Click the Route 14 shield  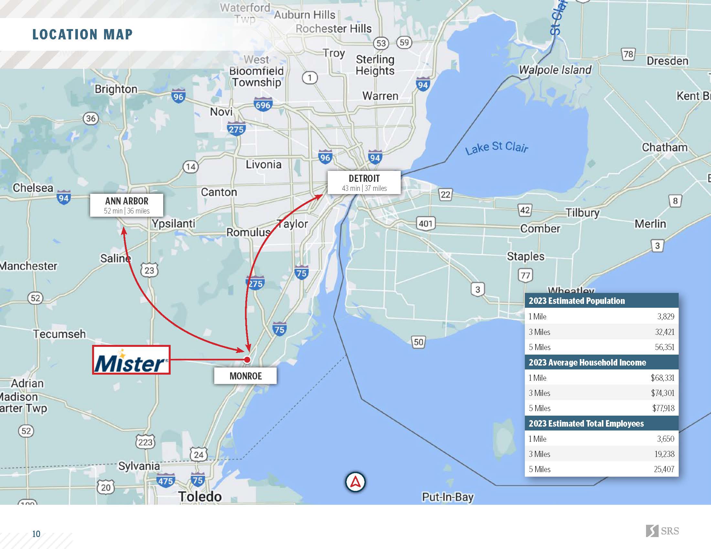(191, 167)
